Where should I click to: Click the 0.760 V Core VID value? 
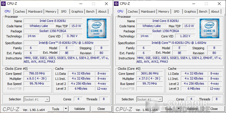pyautogui.click(x=72, y=36)
